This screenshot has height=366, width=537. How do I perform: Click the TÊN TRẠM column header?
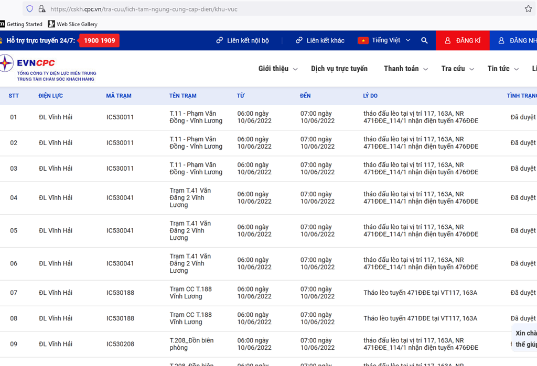pos(182,96)
